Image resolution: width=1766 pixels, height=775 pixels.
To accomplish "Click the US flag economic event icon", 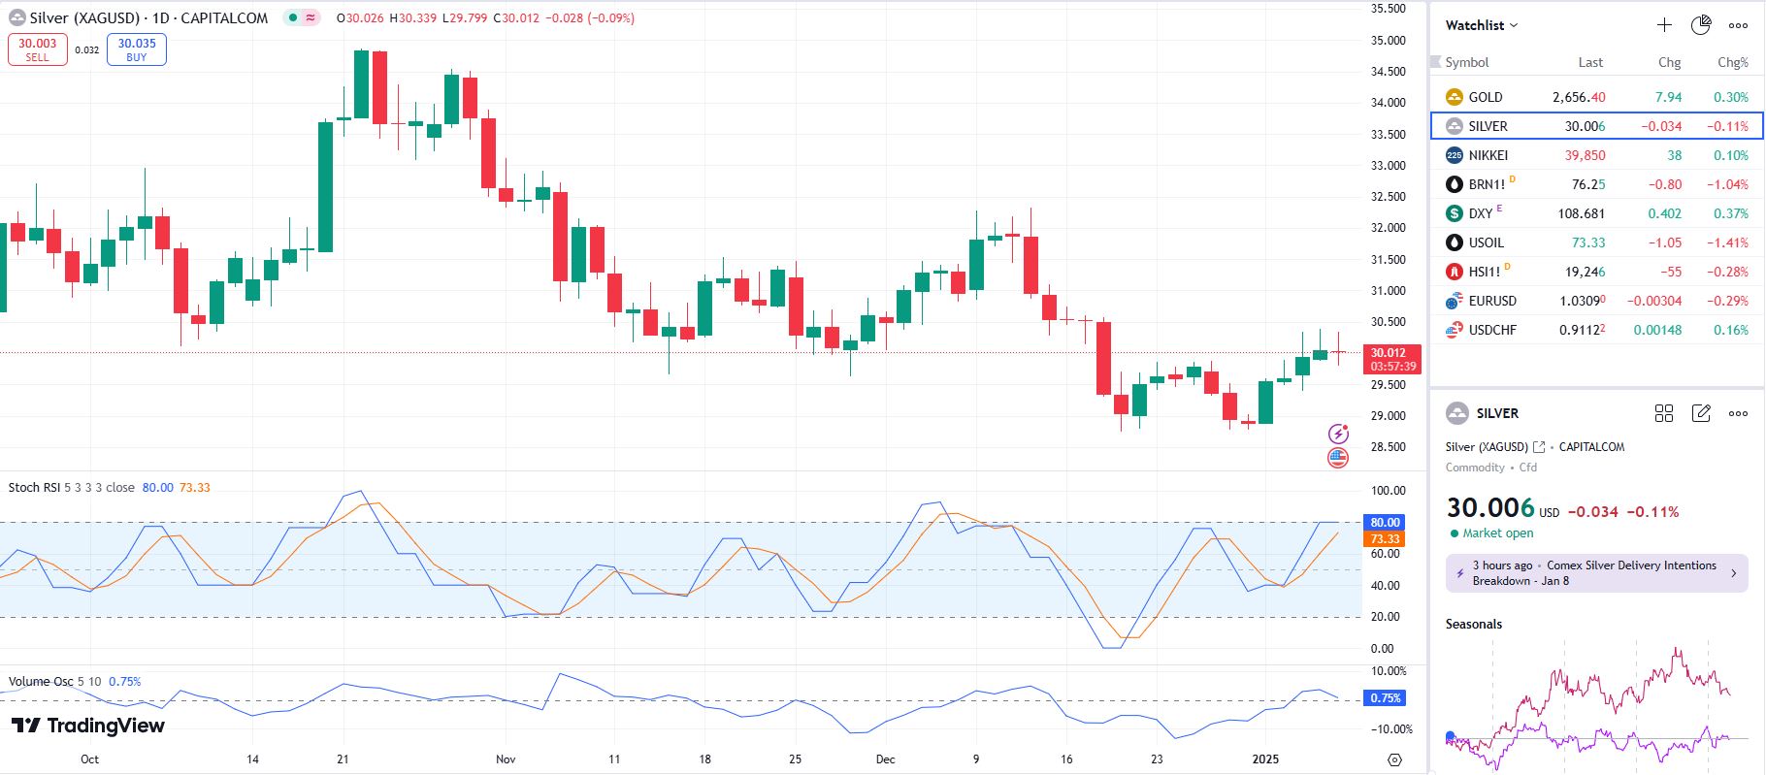I will pyautogui.click(x=1338, y=458).
